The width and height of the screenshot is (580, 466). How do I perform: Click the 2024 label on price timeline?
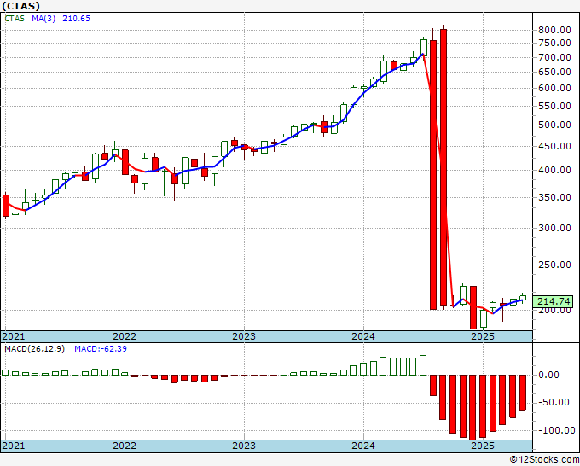point(363,336)
